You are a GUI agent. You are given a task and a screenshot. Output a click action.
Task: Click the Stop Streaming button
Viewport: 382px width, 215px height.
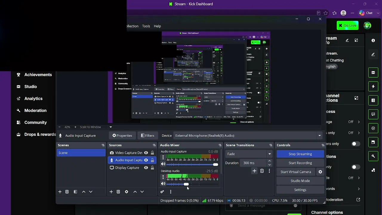click(x=300, y=154)
